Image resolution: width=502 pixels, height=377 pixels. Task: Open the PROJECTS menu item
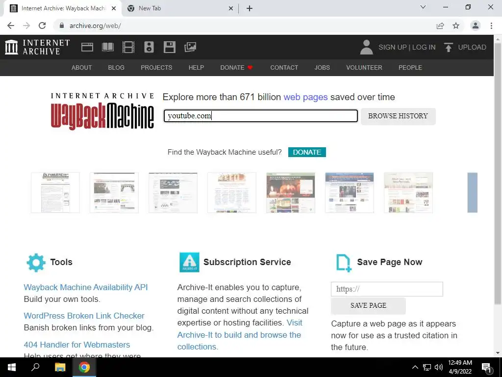click(x=156, y=68)
